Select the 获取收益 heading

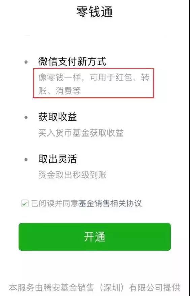tap(58, 117)
